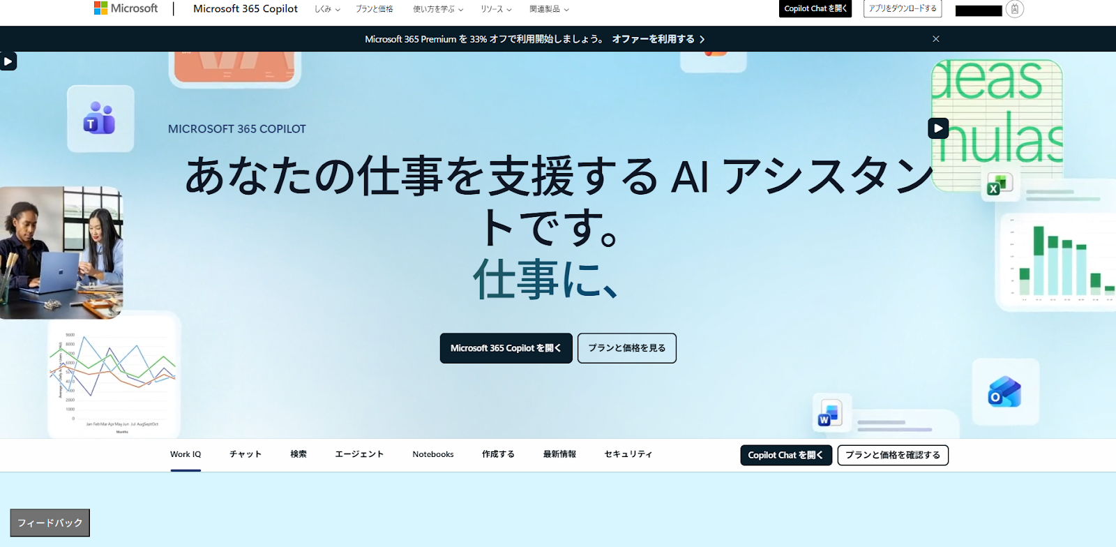Screen dimensions: 1116x547
Task: Click the Excel icon on the spreadsheet card
Action: (x=999, y=186)
